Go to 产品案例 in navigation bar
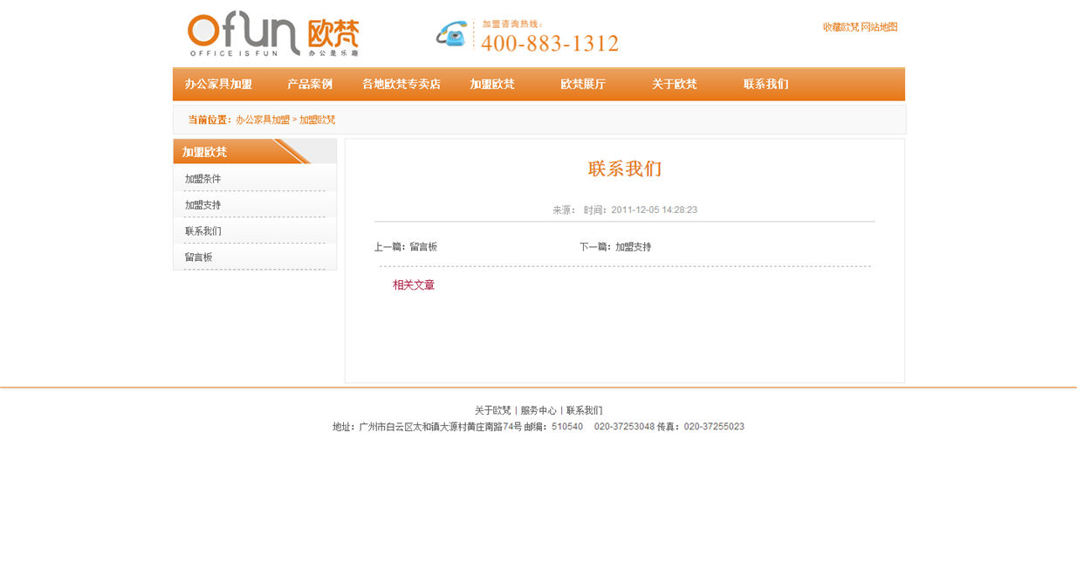Viewport: 1077px width, 570px height. click(x=310, y=85)
